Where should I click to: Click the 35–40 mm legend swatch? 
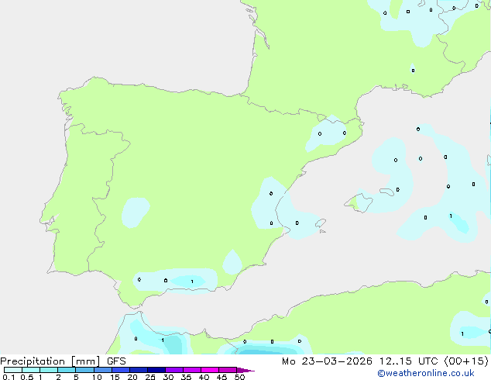pos(192,370)
